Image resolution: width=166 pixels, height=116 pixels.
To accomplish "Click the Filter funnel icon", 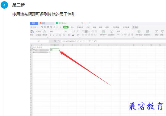I will point(162,32).
